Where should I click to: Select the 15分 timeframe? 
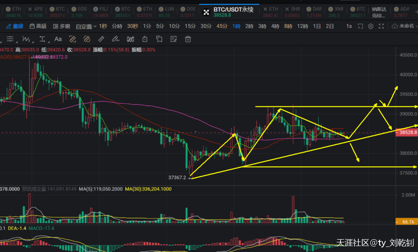pos(190,26)
